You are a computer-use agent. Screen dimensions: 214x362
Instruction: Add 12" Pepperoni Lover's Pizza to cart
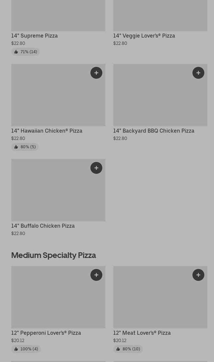pos(96,275)
